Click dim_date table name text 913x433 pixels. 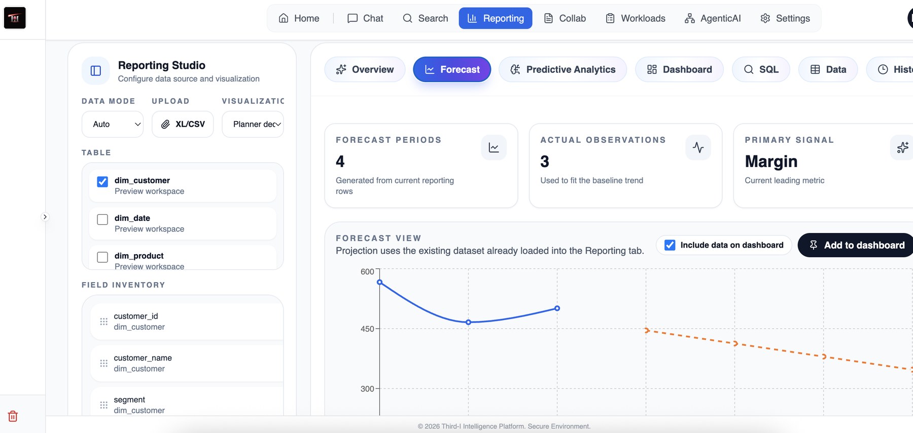[x=132, y=218]
